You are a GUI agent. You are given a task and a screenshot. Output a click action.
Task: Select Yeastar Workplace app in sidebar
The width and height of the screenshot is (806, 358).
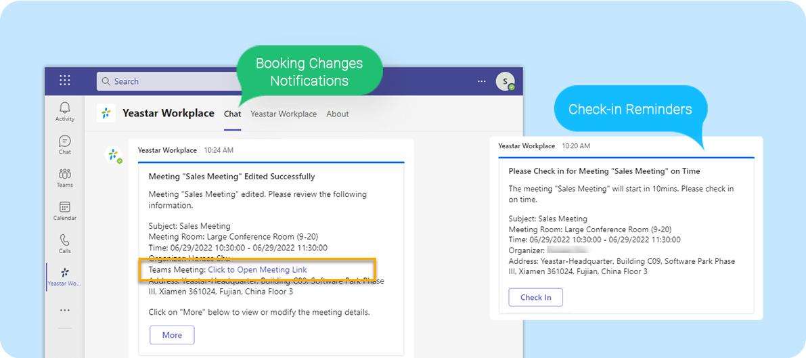[65, 277]
